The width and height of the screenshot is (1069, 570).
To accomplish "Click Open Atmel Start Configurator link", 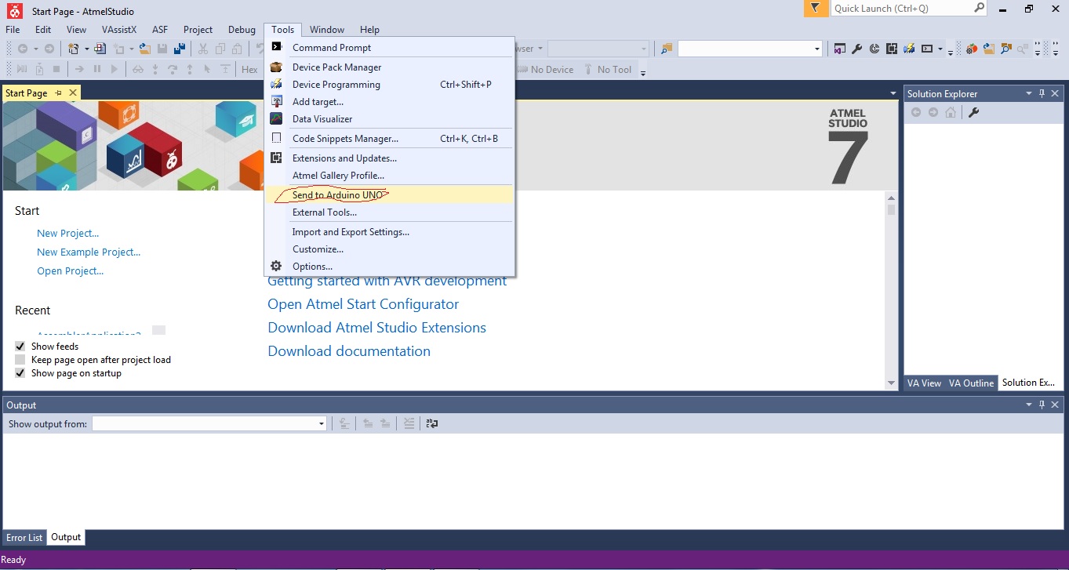I will pos(363,304).
